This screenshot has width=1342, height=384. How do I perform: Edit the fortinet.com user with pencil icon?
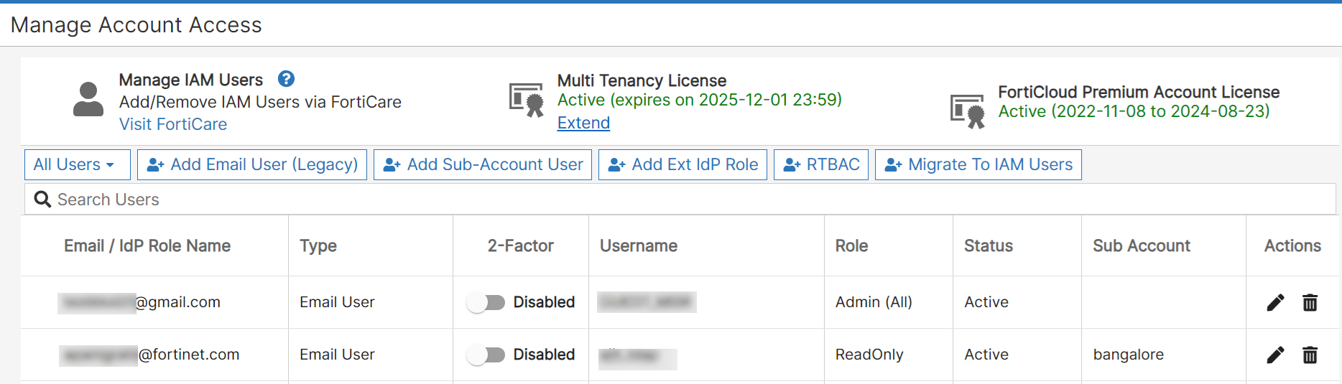(x=1275, y=355)
